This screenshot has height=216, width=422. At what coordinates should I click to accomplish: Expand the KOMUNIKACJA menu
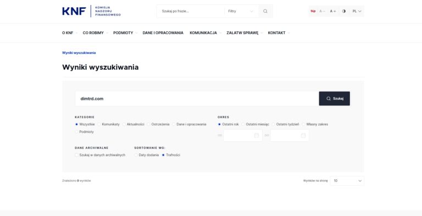click(206, 33)
